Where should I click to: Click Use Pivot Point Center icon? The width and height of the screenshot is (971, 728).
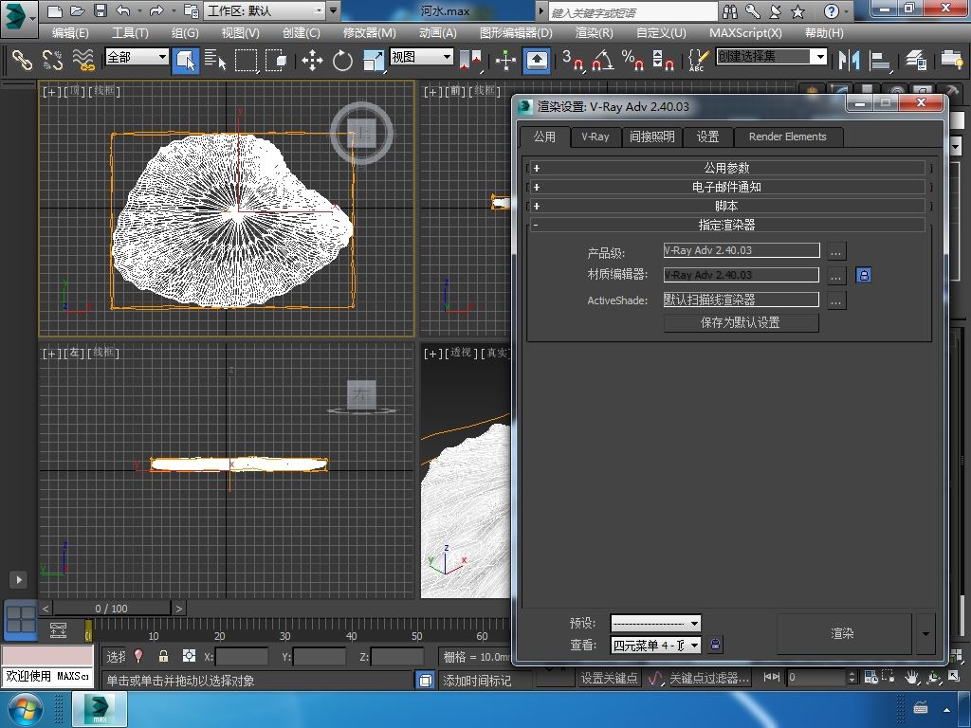pos(470,60)
